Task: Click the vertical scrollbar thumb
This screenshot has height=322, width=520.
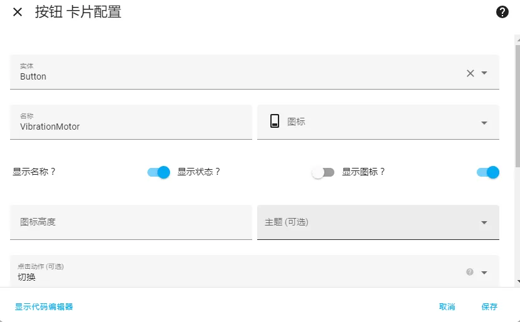Action: (517, 106)
